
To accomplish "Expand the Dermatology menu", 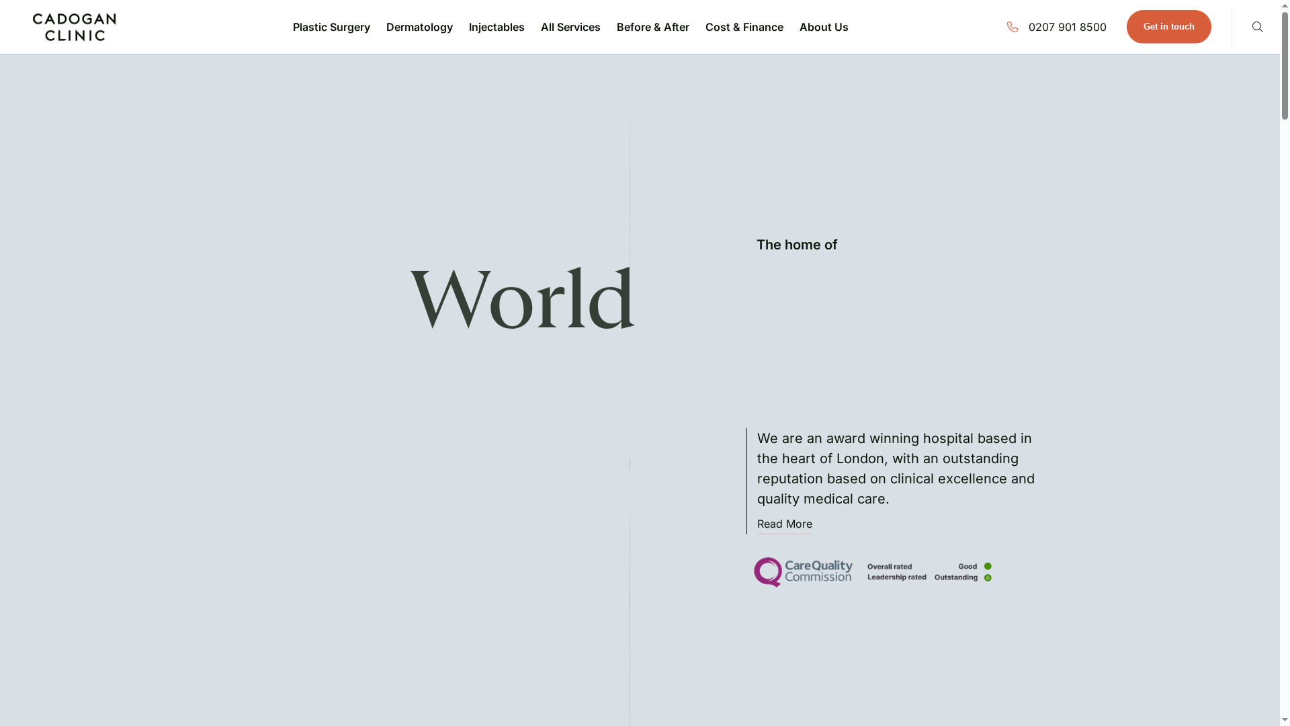I will point(419,27).
